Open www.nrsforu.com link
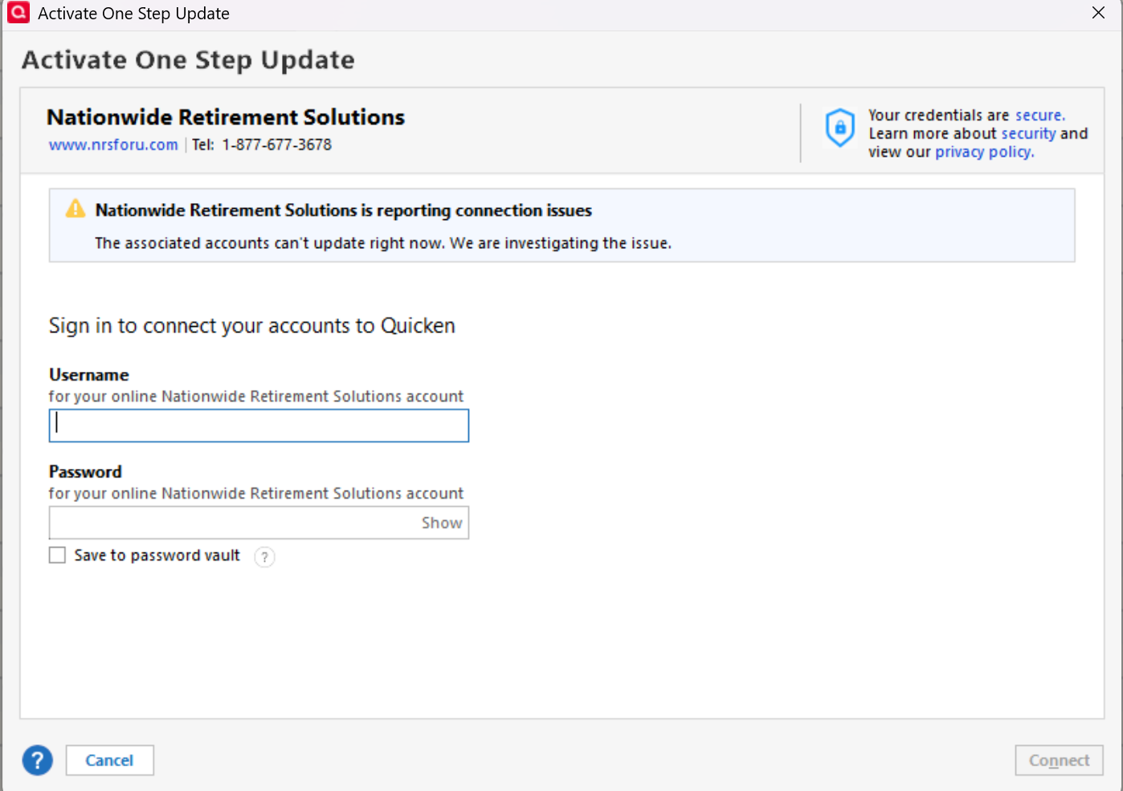Viewport: 1123px width, 791px height. click(113, 145)
